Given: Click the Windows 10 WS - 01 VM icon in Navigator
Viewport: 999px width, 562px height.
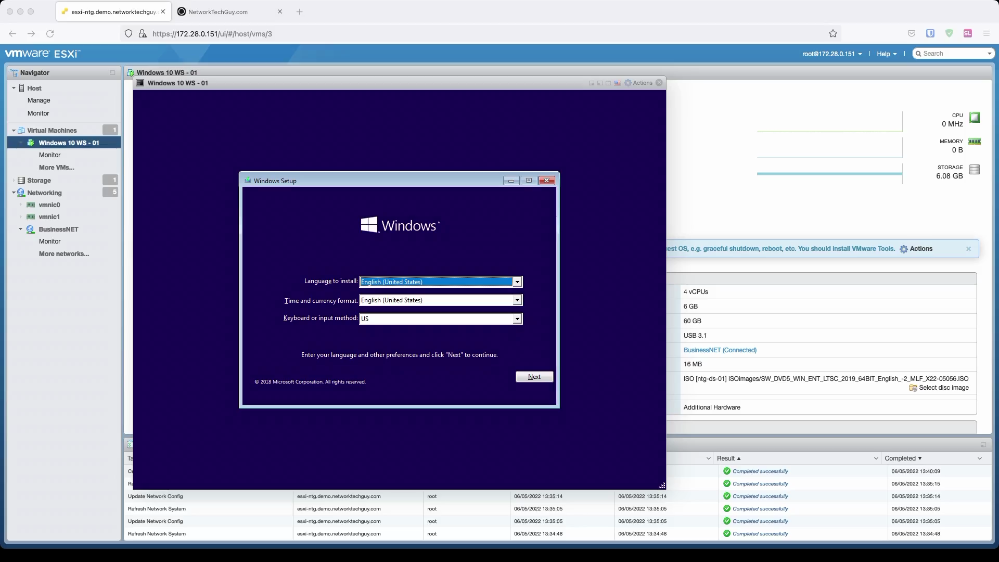Looking at the screenshot, I should pos(31,143).
